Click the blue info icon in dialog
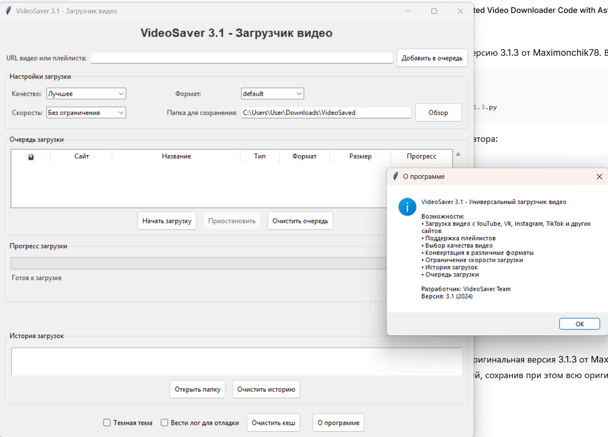The height and width of the screenshot is (437, 608). pyautogui.click(x=407, y=207)
